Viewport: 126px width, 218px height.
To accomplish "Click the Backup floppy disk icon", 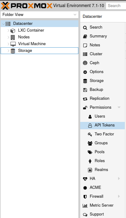I will 85,90.
